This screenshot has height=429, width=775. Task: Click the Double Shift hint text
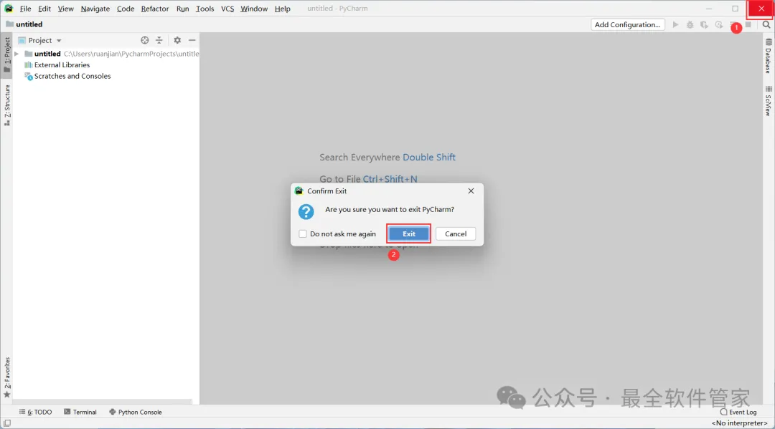429,158
